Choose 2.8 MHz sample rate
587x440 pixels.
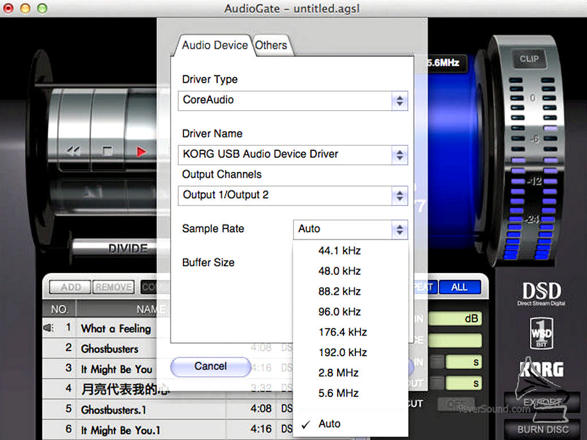pyautogui.click(x=350, y=373)
